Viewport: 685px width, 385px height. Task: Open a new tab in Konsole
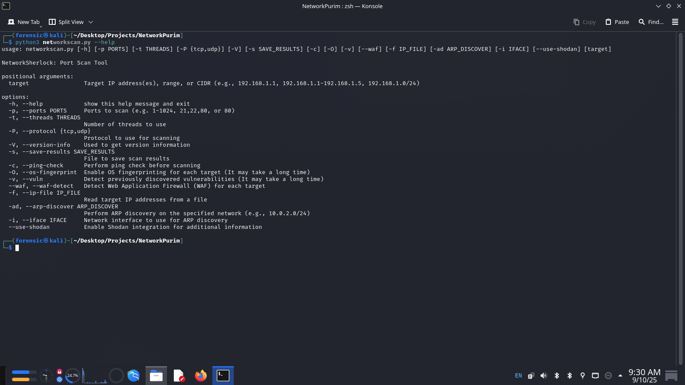pyautogui.click(x=24, y=22)
